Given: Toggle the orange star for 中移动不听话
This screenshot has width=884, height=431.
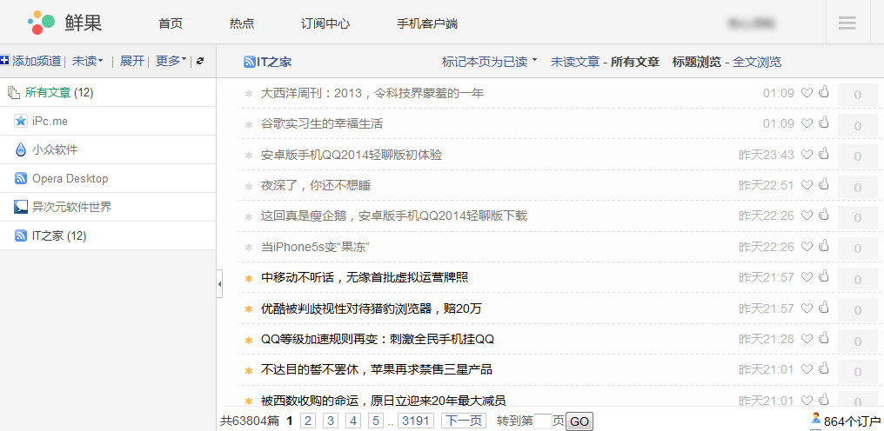Looking at the screenshot, I should [x=249, y=278].
